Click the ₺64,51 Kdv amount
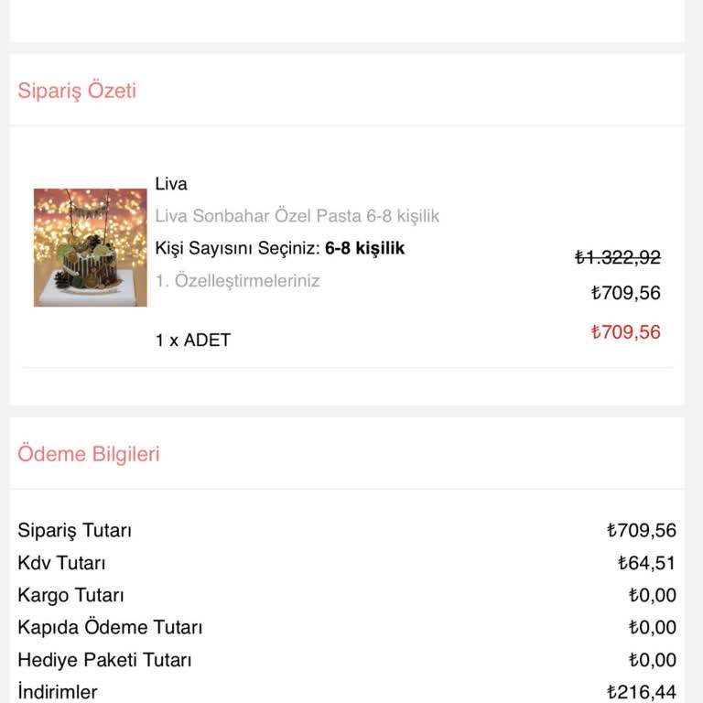Image resolution: width=703 pixels, height=703 pixels. 646,563
